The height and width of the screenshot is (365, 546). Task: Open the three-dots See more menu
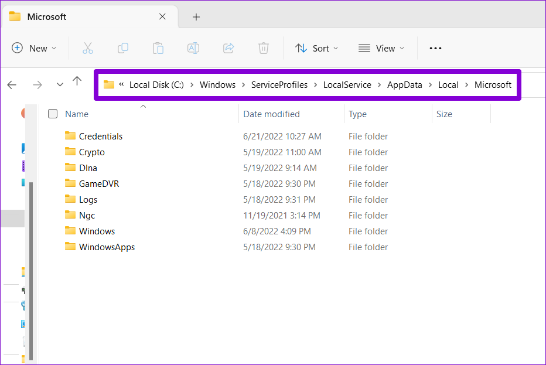tap(435, 48)
